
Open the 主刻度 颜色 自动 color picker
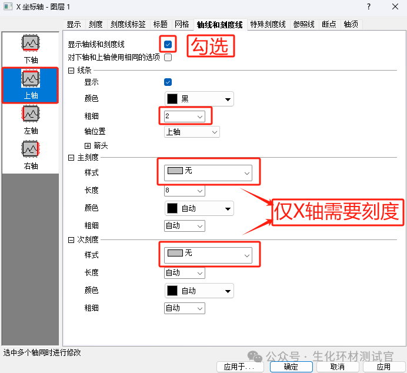(199, 208)
